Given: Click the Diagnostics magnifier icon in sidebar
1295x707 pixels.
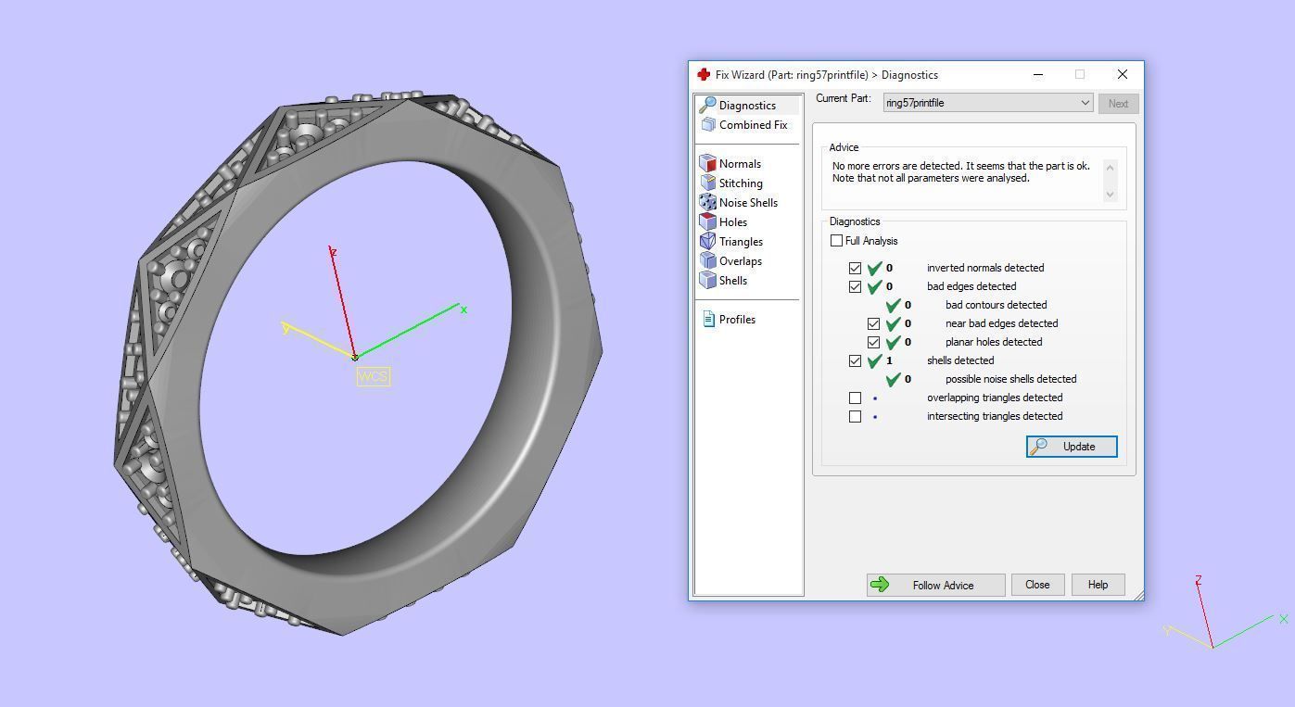Looking at the screenshot, I should click(x=707, y=105).
